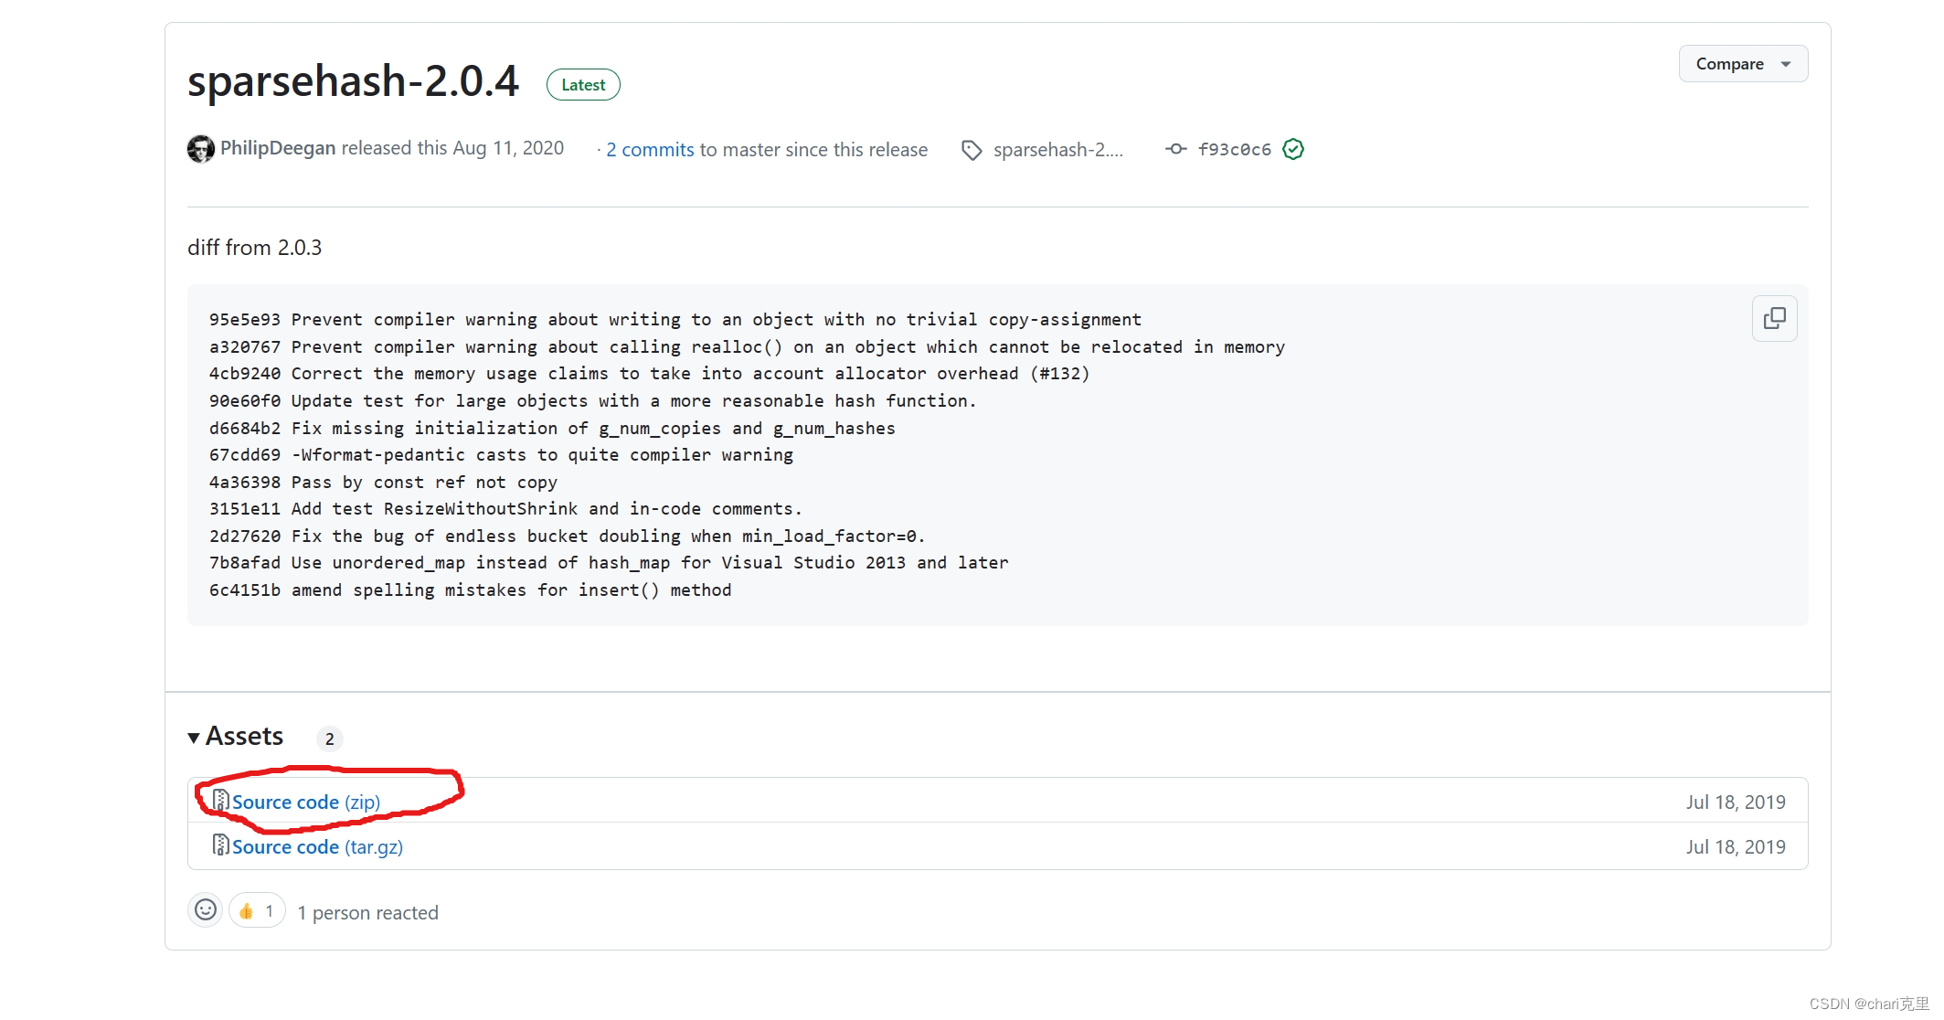Click the Assets count badge

pyautogui.click(x=329, y=738)
